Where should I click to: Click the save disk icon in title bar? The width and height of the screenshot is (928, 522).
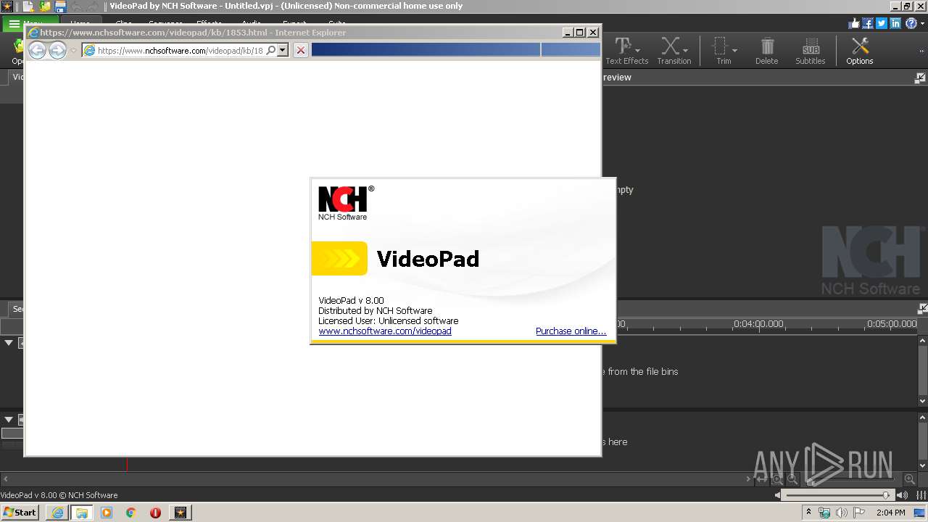coord(61,7)
